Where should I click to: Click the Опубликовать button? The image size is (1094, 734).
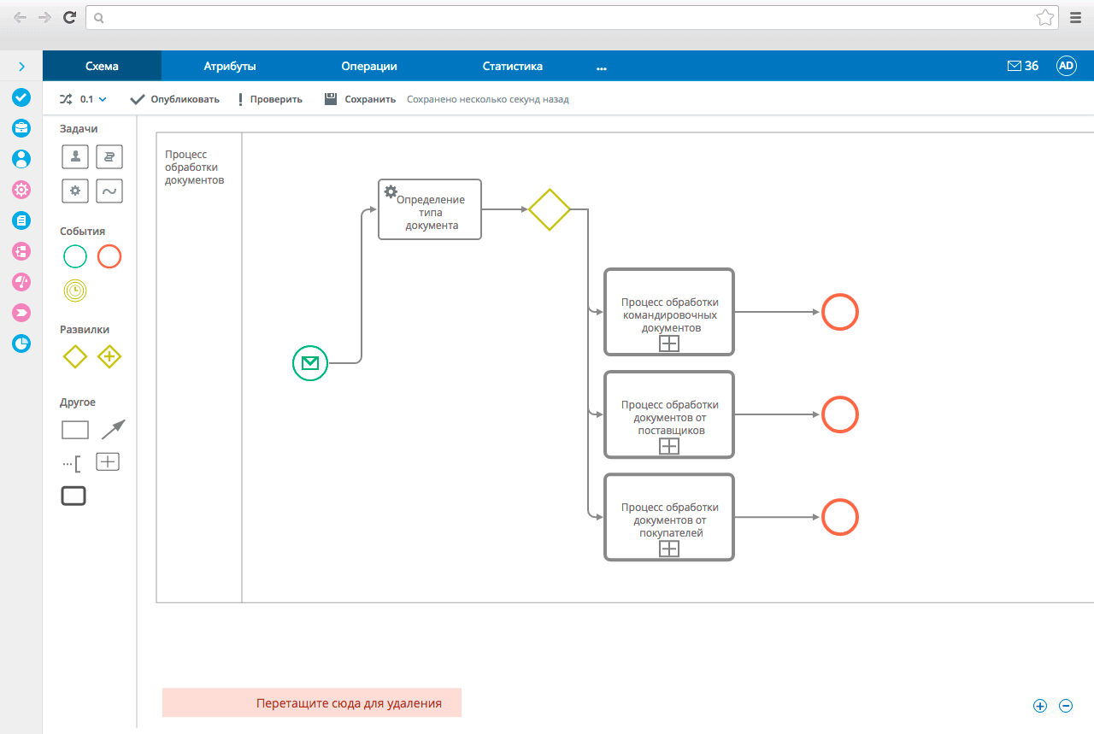coord(174,99)
